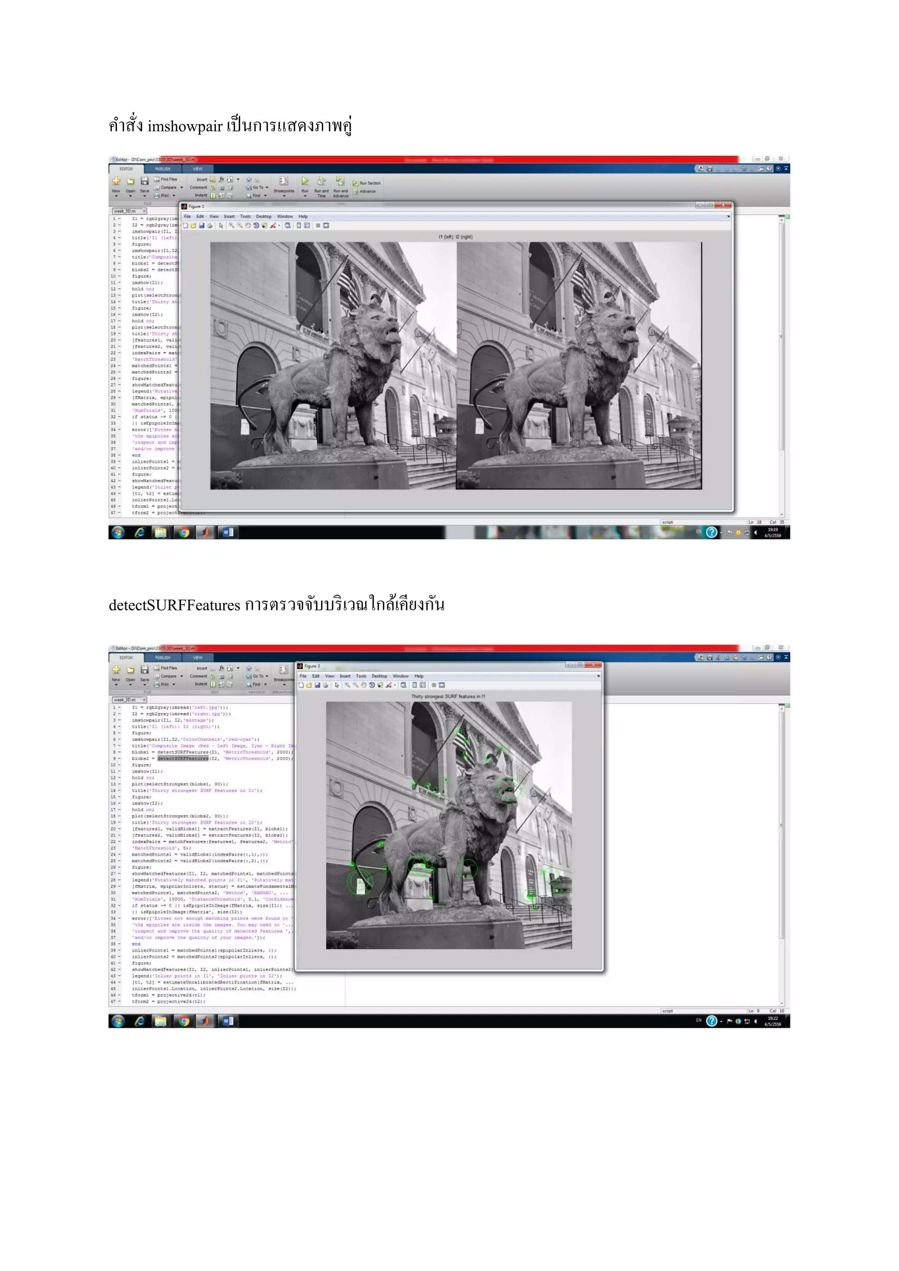Viewport: 899px width, 1271px height.
Task: Select the EDITOR tab in the editor behind Figure 3
Action: tap(126, 657)
